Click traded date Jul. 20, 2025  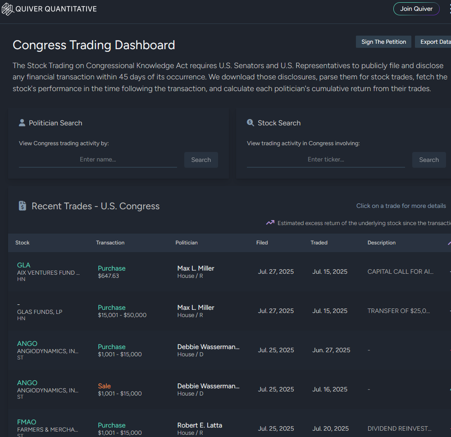(x=331, y=428)
